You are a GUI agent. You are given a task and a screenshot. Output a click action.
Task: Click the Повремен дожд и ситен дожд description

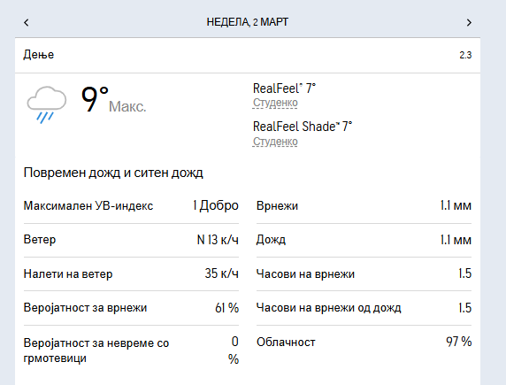point(113,173)
